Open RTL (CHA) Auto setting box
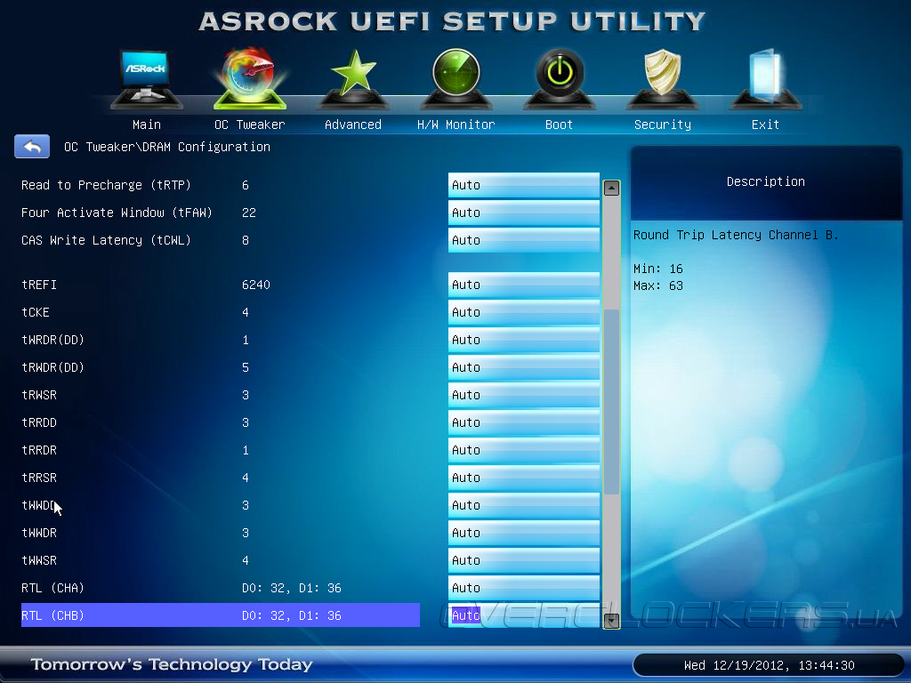911x683 pixels. pyautogui.click(x=523, y=588)
